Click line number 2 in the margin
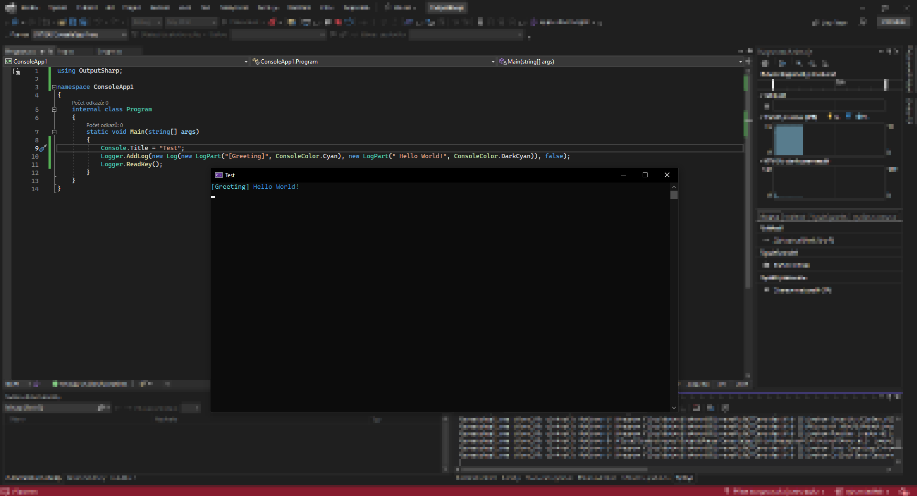 tap(36, 79)
